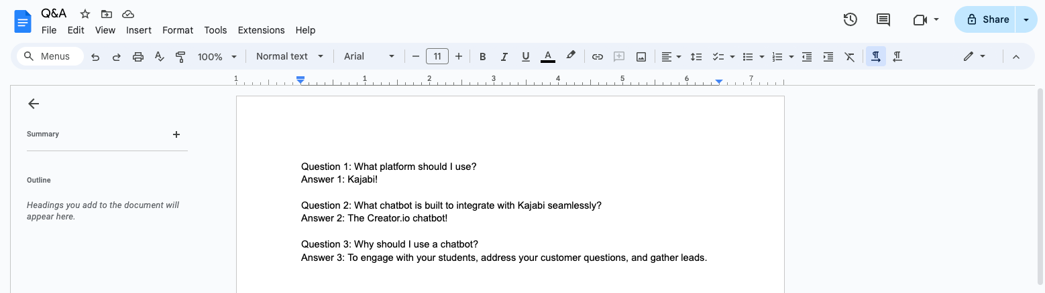Screen dimensions: 1045x293
Task: Search the menus box
Action: pos(50,57)
